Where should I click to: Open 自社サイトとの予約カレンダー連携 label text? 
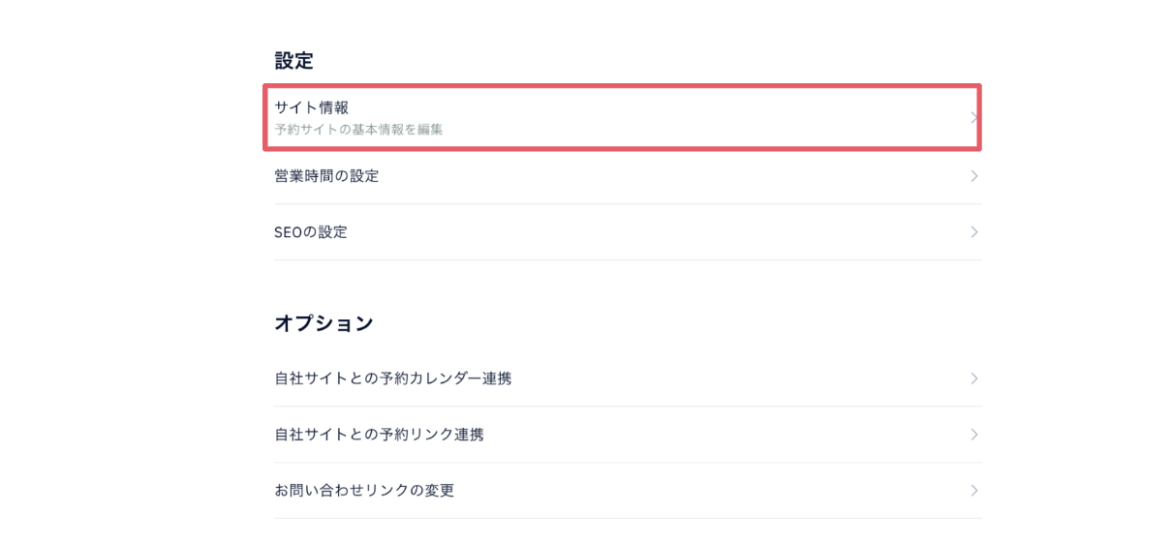click(392, 378)
